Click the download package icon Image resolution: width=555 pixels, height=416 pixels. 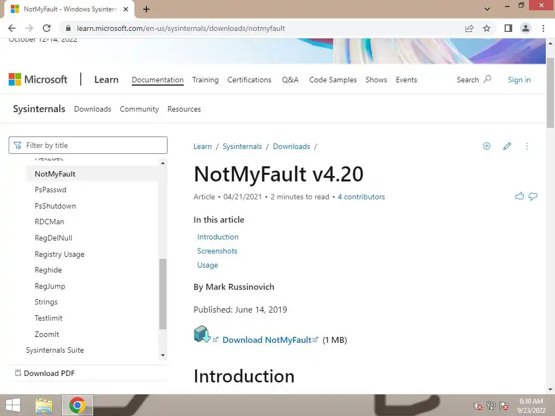(202, 334)
